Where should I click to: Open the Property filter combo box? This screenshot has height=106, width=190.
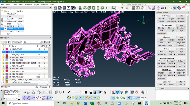32,42
